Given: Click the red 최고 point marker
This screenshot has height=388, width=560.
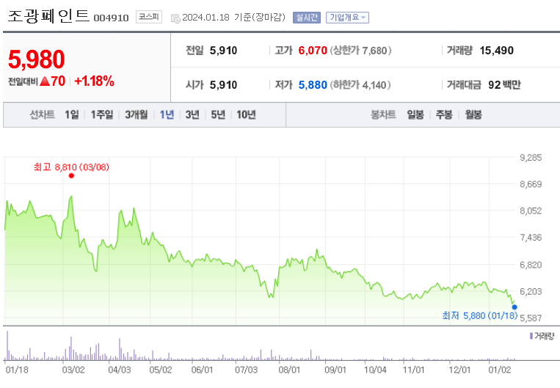Looking at the screenshot, I should click(x=71, y=175).
